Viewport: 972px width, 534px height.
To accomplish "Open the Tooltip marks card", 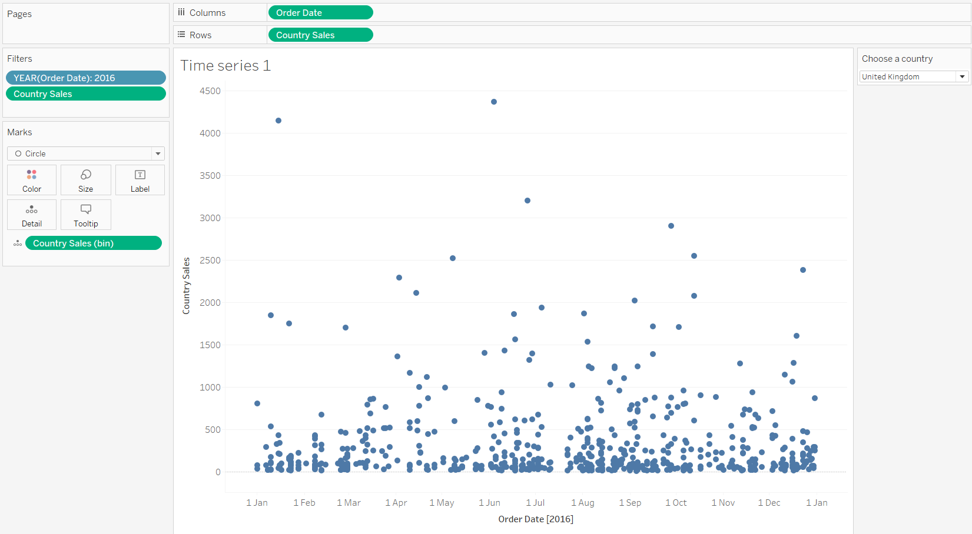I will pyautogui.click(x=86, y=215).
